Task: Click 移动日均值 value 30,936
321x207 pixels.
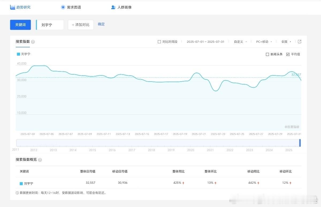Action: pyautogui.click(x=123, y=183)
